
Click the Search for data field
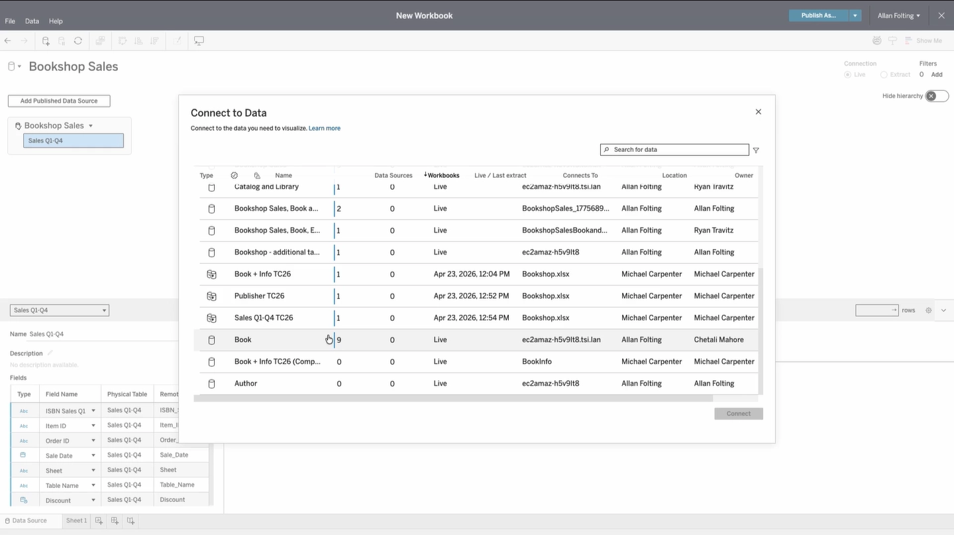(x=674, y=150)
